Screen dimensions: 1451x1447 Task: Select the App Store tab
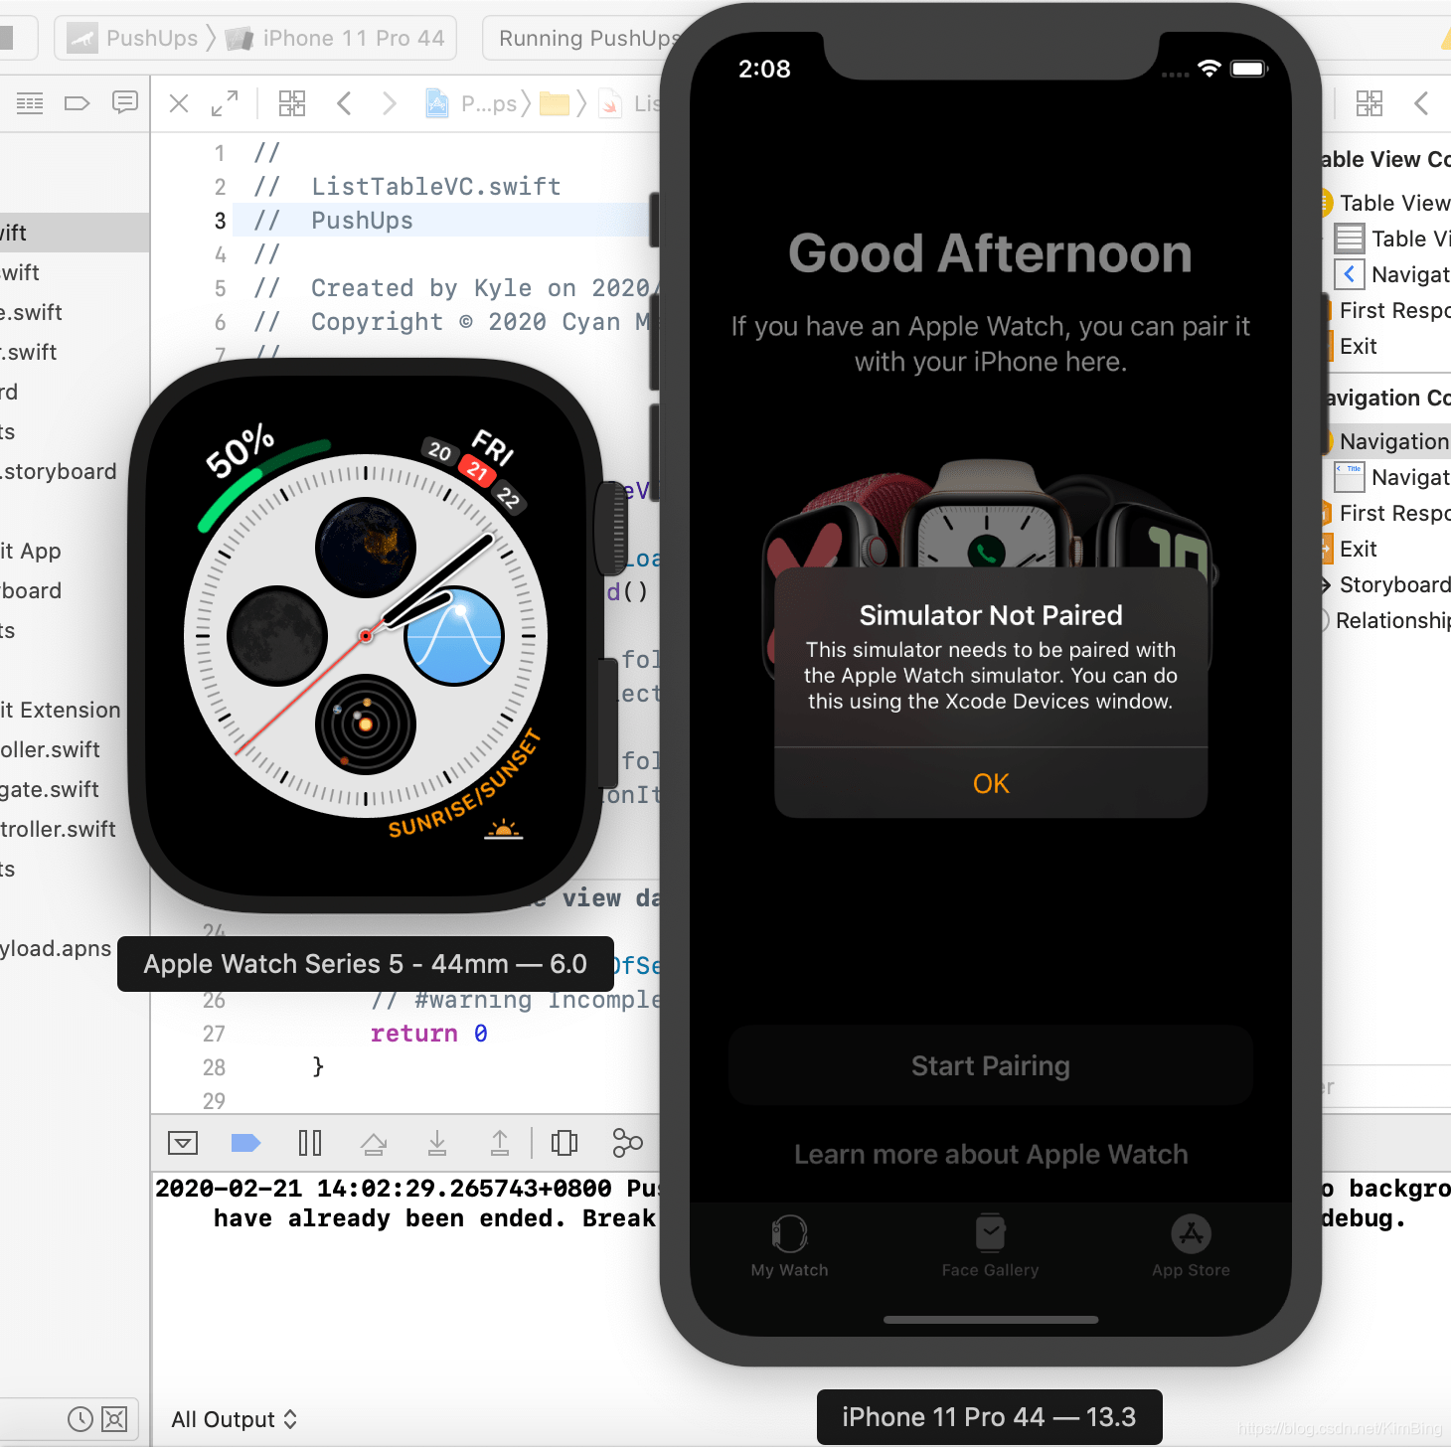point(1191,1246)
